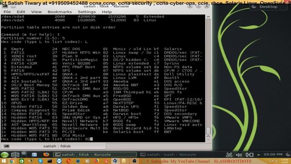Click the 'GPT' code ee entry
This screenshot has height=164, width=291.
(163, 96)
